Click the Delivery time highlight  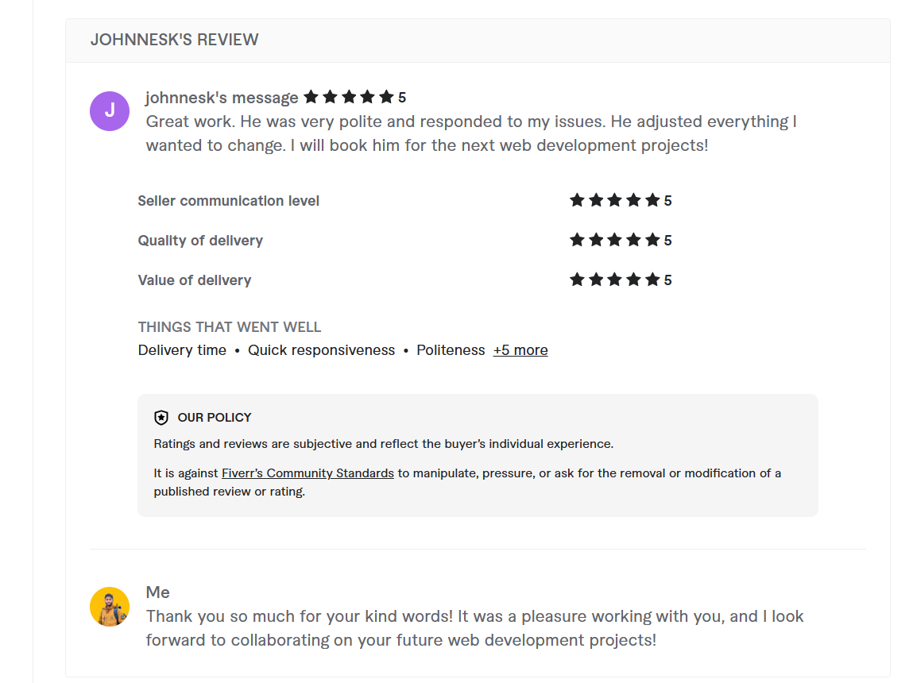182,350
